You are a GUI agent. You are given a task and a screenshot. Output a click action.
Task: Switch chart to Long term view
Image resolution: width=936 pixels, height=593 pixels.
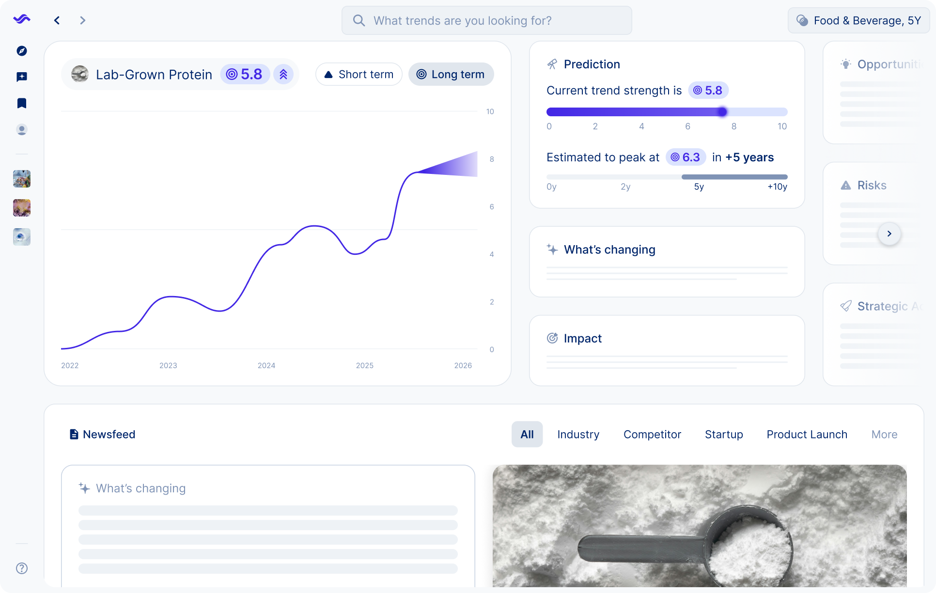click(451, 74)
